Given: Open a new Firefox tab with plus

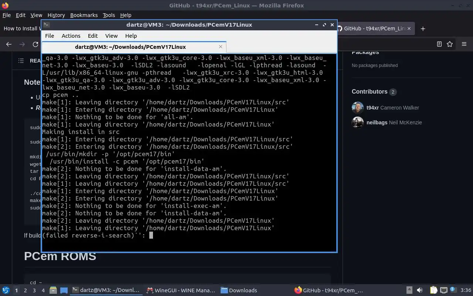Looking at the screenshot, I should click(x=423, y=28).
